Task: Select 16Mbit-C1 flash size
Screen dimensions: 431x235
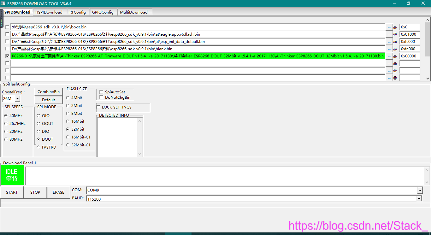Action: click(x=68, y=137)
